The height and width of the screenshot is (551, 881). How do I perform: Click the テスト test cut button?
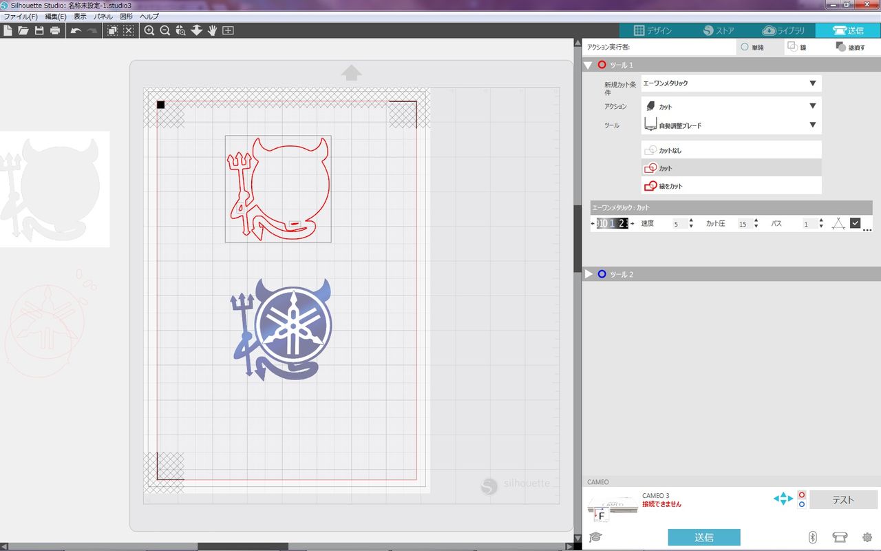coord(844,499)
